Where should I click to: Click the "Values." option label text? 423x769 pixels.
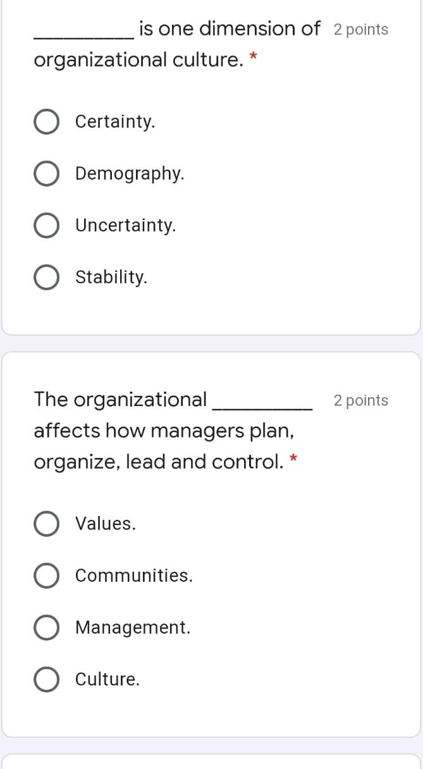[105, 524]
